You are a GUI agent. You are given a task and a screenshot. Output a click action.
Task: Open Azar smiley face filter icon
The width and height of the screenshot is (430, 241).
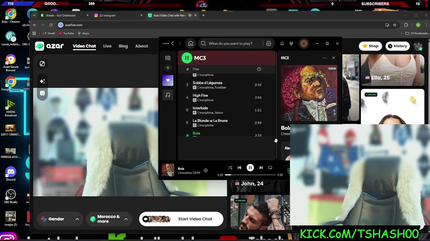42,93
